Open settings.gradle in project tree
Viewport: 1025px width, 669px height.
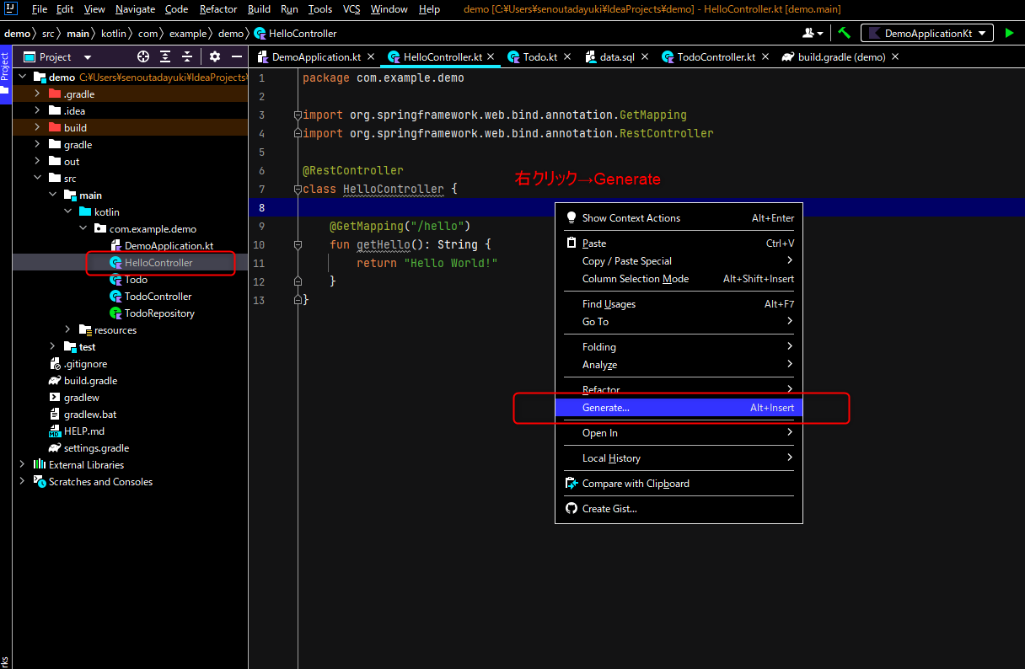tap(89, 448)
